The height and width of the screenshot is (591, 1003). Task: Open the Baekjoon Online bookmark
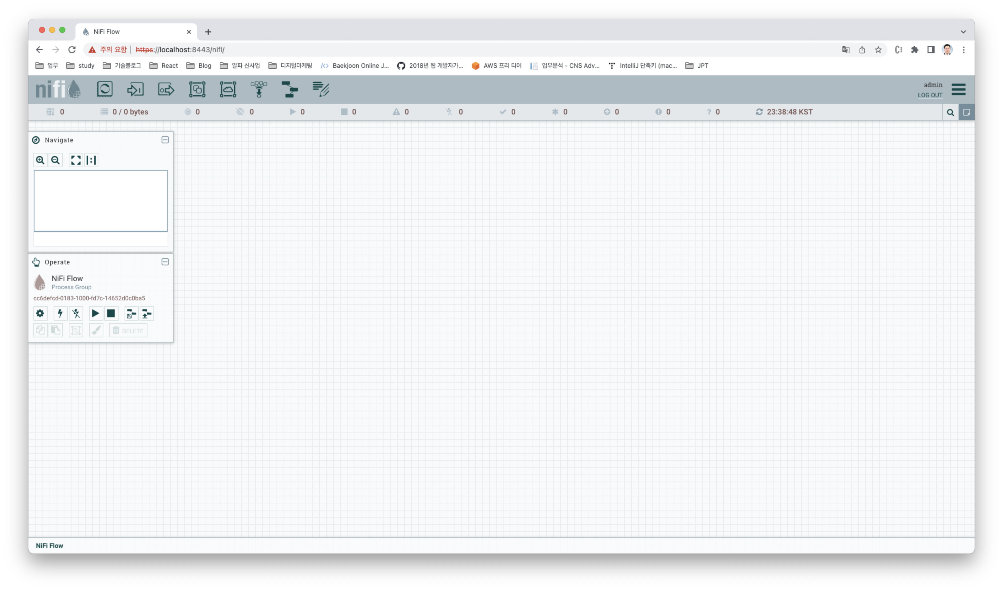[x=355, y=66]
